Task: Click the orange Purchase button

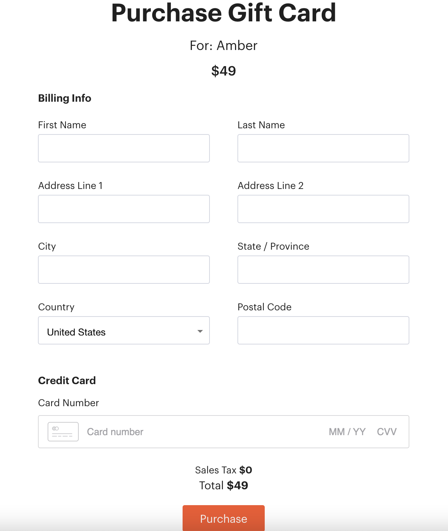Action: click(224, 518)
